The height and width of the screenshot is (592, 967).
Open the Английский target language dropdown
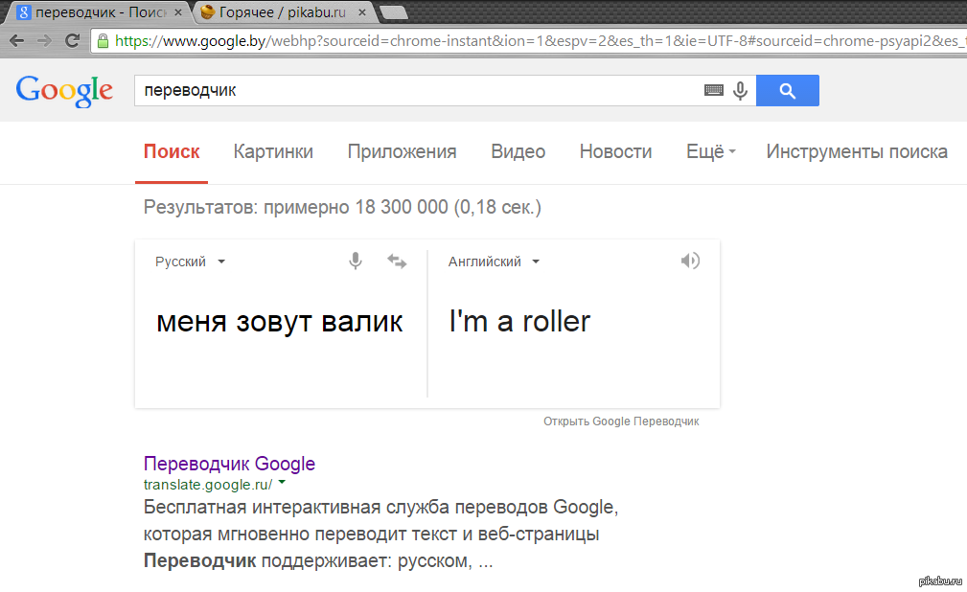494,262
